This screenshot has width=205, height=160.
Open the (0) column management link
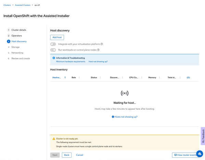point(188,78)
